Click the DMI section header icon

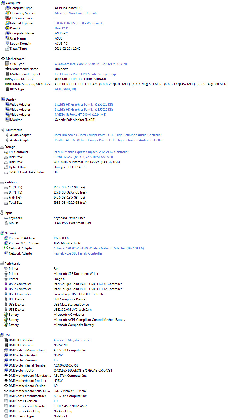coord(2,335)
